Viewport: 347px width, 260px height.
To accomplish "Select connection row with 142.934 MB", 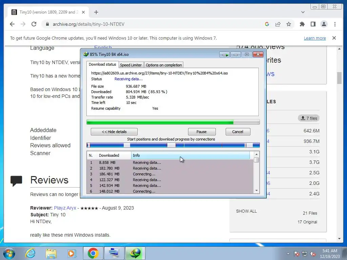I will [170, 186].
